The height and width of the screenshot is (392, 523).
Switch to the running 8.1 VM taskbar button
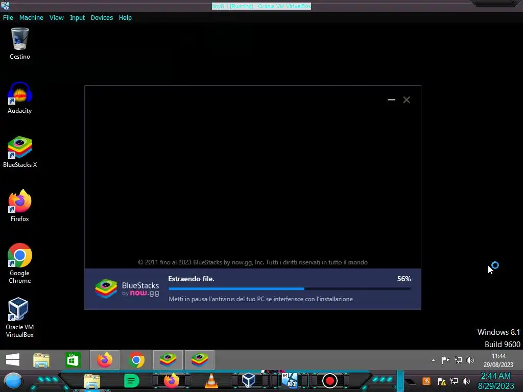pos(290,380)
